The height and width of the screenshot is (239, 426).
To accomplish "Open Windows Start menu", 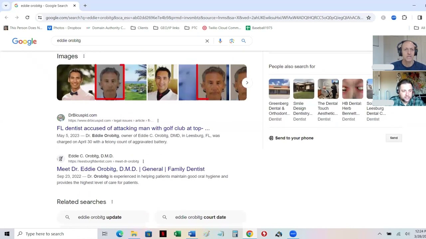I will [7, 234].
